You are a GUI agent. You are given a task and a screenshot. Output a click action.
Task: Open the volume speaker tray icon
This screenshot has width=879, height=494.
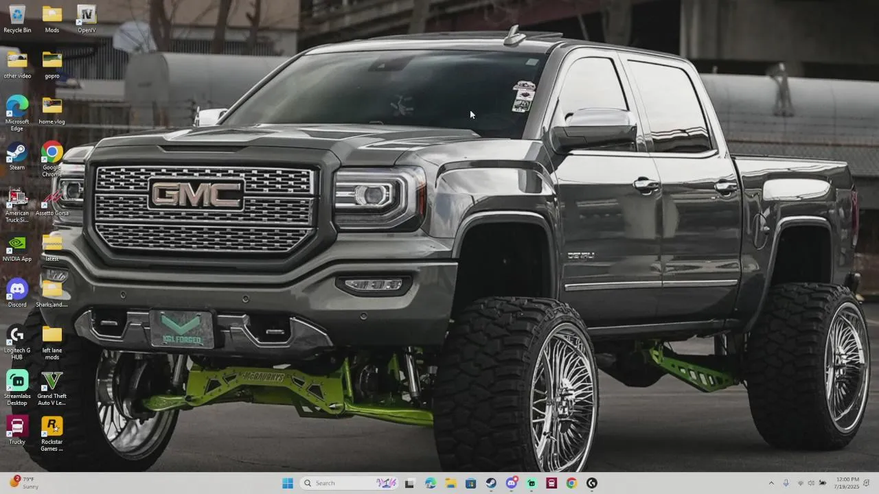[811, 483]
